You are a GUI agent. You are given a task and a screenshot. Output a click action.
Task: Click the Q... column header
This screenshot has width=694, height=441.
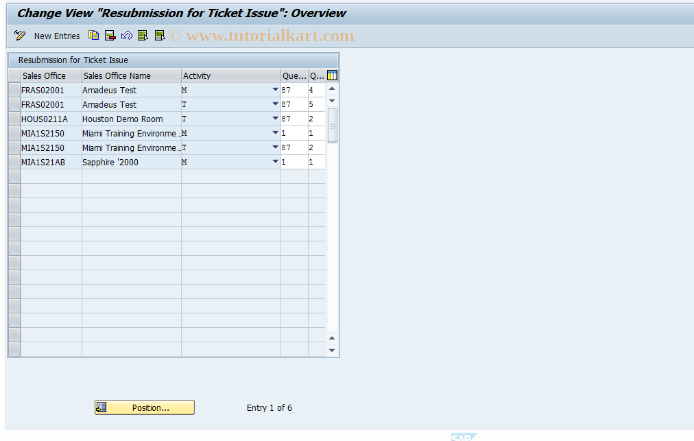pyautogui.click(x=317, y=75)
